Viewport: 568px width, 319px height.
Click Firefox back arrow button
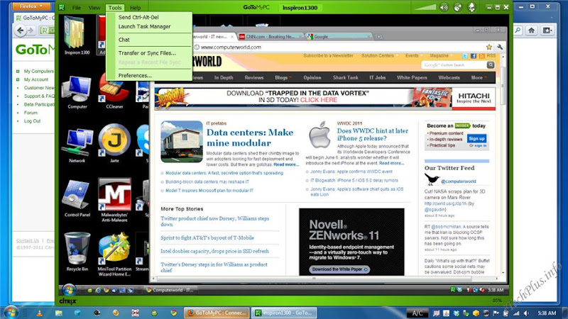point(21,30)
